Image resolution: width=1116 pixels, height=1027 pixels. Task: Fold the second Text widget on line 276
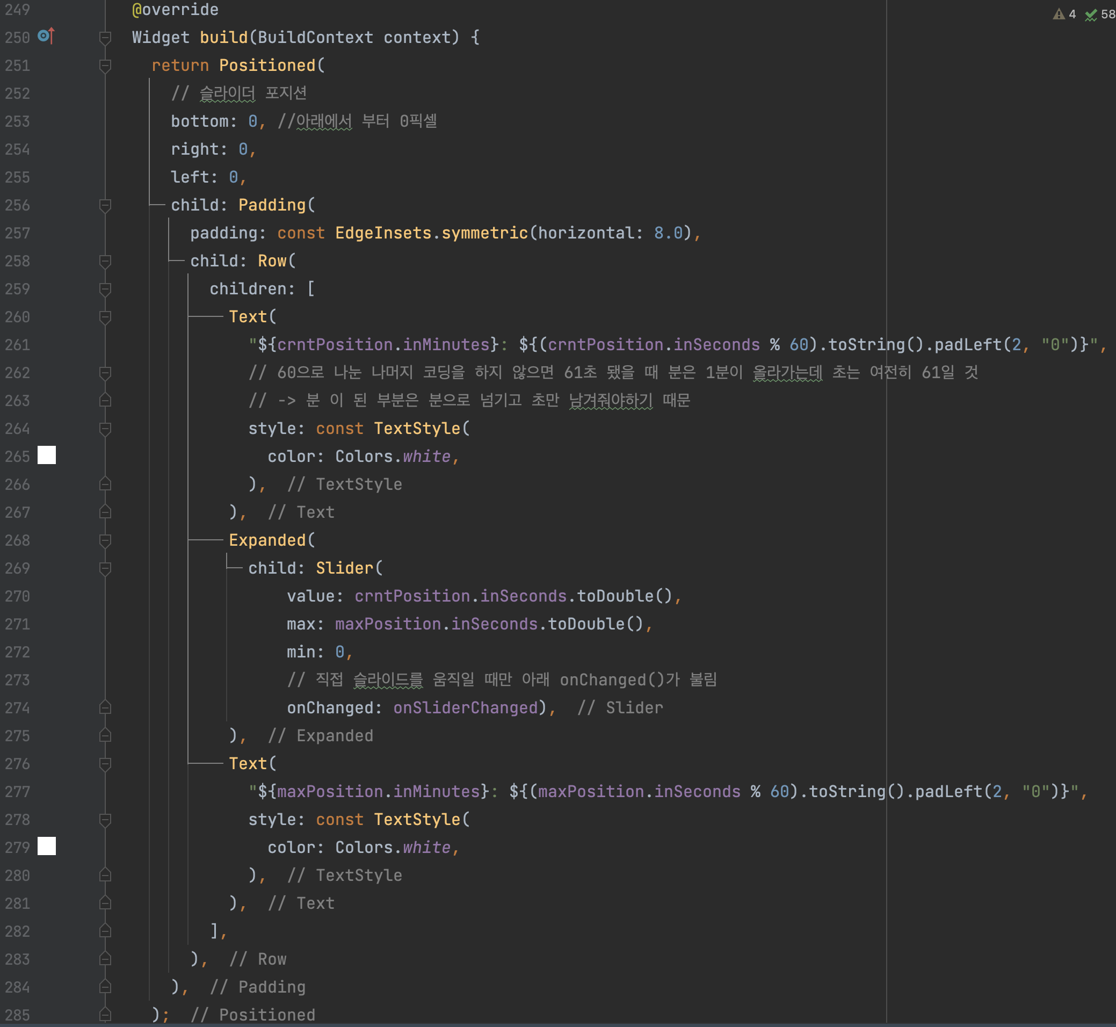(105, 764)
